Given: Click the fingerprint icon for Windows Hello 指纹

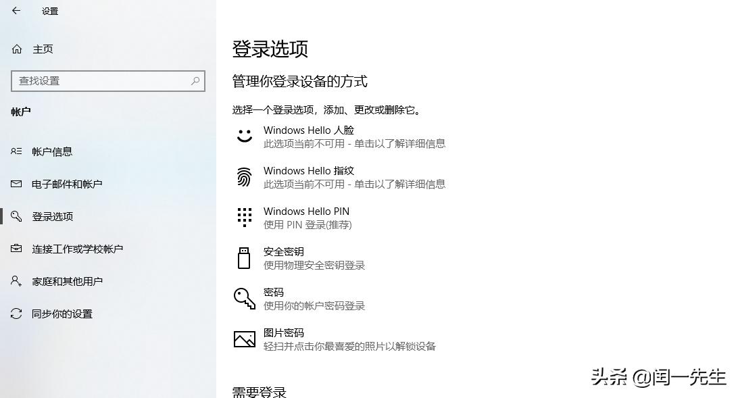Looking at the screenshot, I should point(244,176).
